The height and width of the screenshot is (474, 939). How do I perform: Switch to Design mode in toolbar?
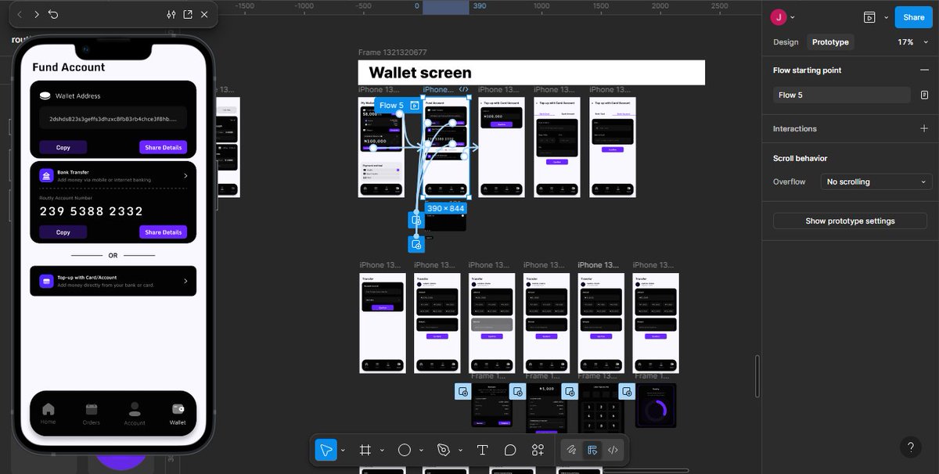point(592,450)
